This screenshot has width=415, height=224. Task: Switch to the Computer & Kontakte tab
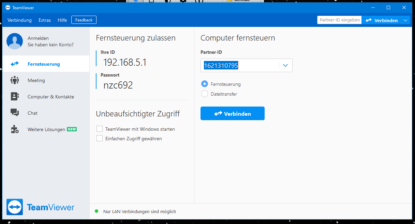coord(46,97)
